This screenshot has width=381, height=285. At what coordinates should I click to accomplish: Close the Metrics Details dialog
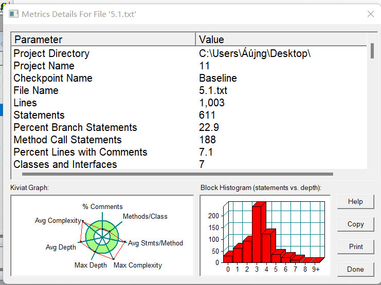pos(370,14)
